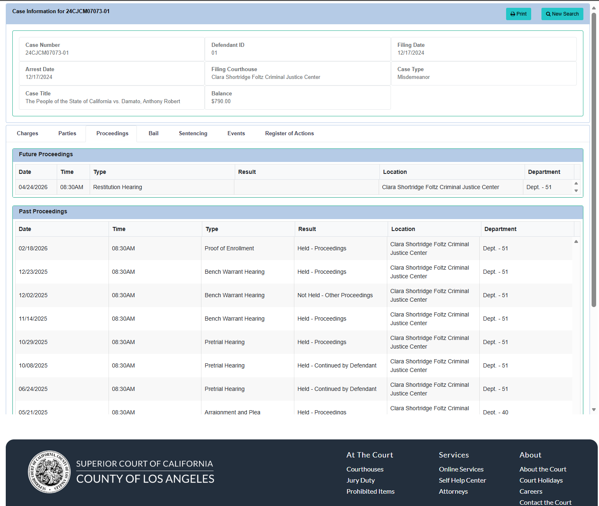599x506 pixels.
Task: Visit the Jury Duty page
Action: tap(361, 480)
